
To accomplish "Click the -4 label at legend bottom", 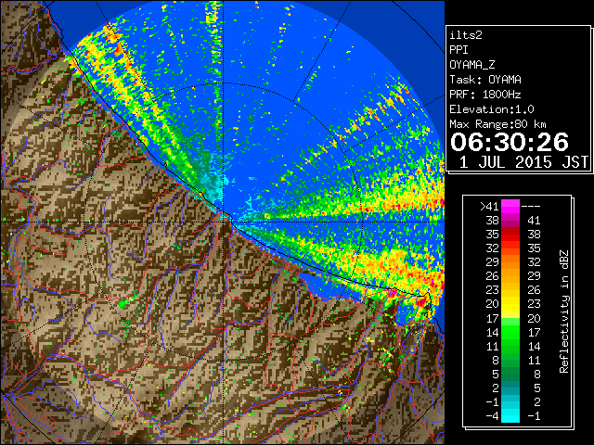I will point(492,416).
